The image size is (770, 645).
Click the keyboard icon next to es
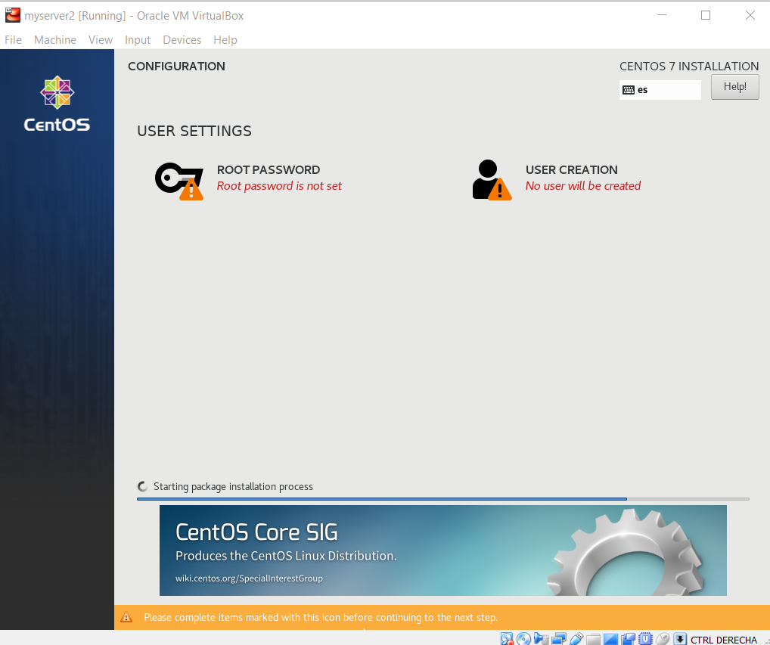[x=628, y=90]
